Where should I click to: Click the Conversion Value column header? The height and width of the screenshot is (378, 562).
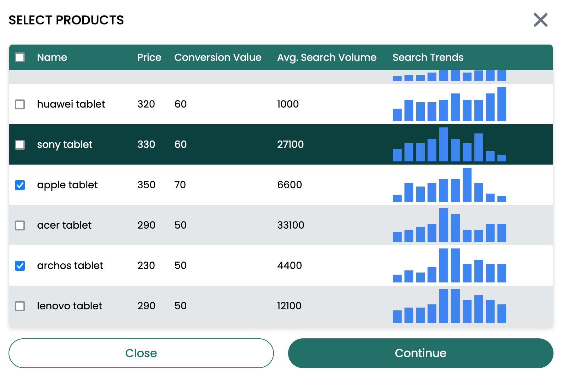[218, 57]
